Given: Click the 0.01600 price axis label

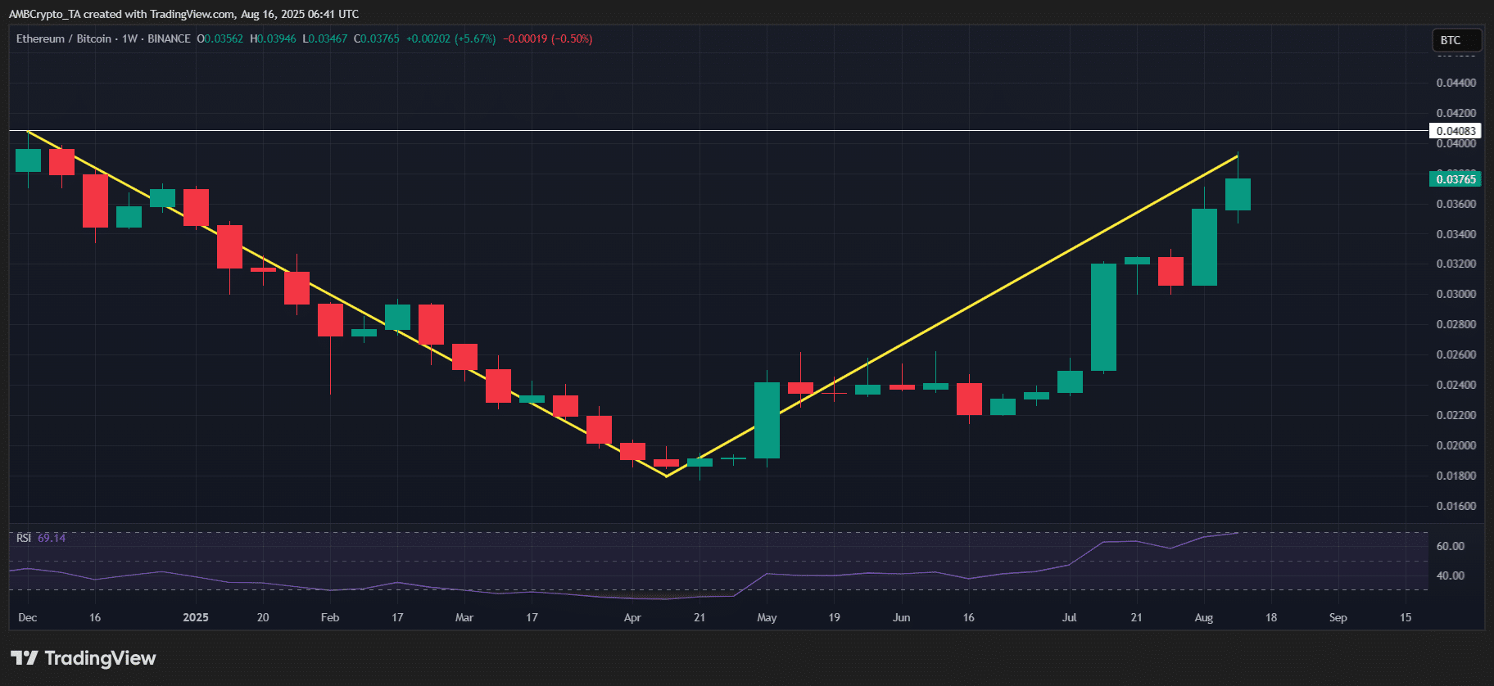Looking at the screenshot, I should tap(1456, 506).
